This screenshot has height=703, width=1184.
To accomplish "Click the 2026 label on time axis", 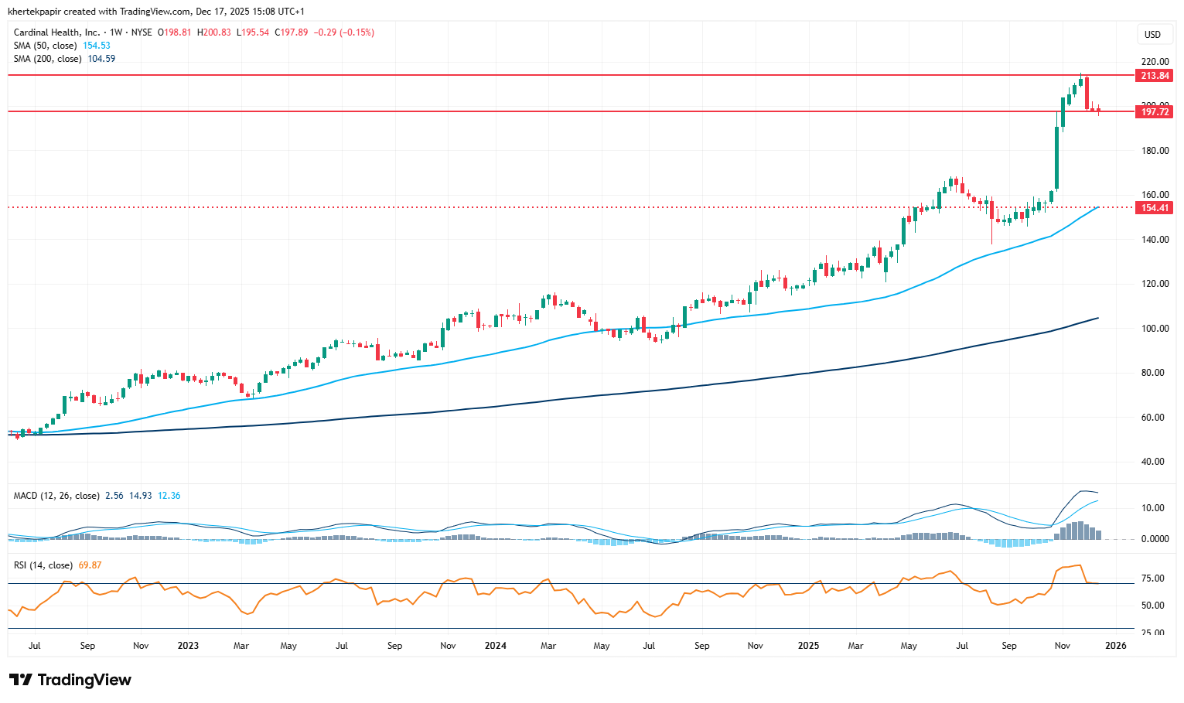I will tap(1115, 646).
